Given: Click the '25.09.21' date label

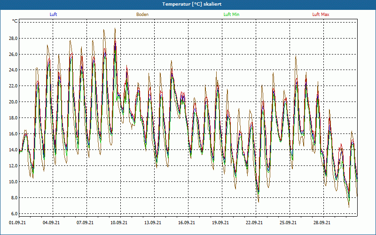Looking at the screenshot, I should click(288, 223).
